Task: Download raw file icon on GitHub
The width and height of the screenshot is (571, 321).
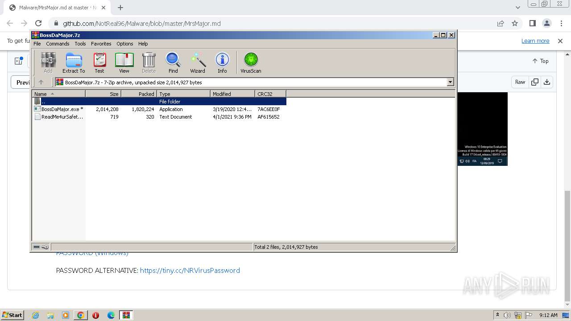Action: (x=547, y=82)
